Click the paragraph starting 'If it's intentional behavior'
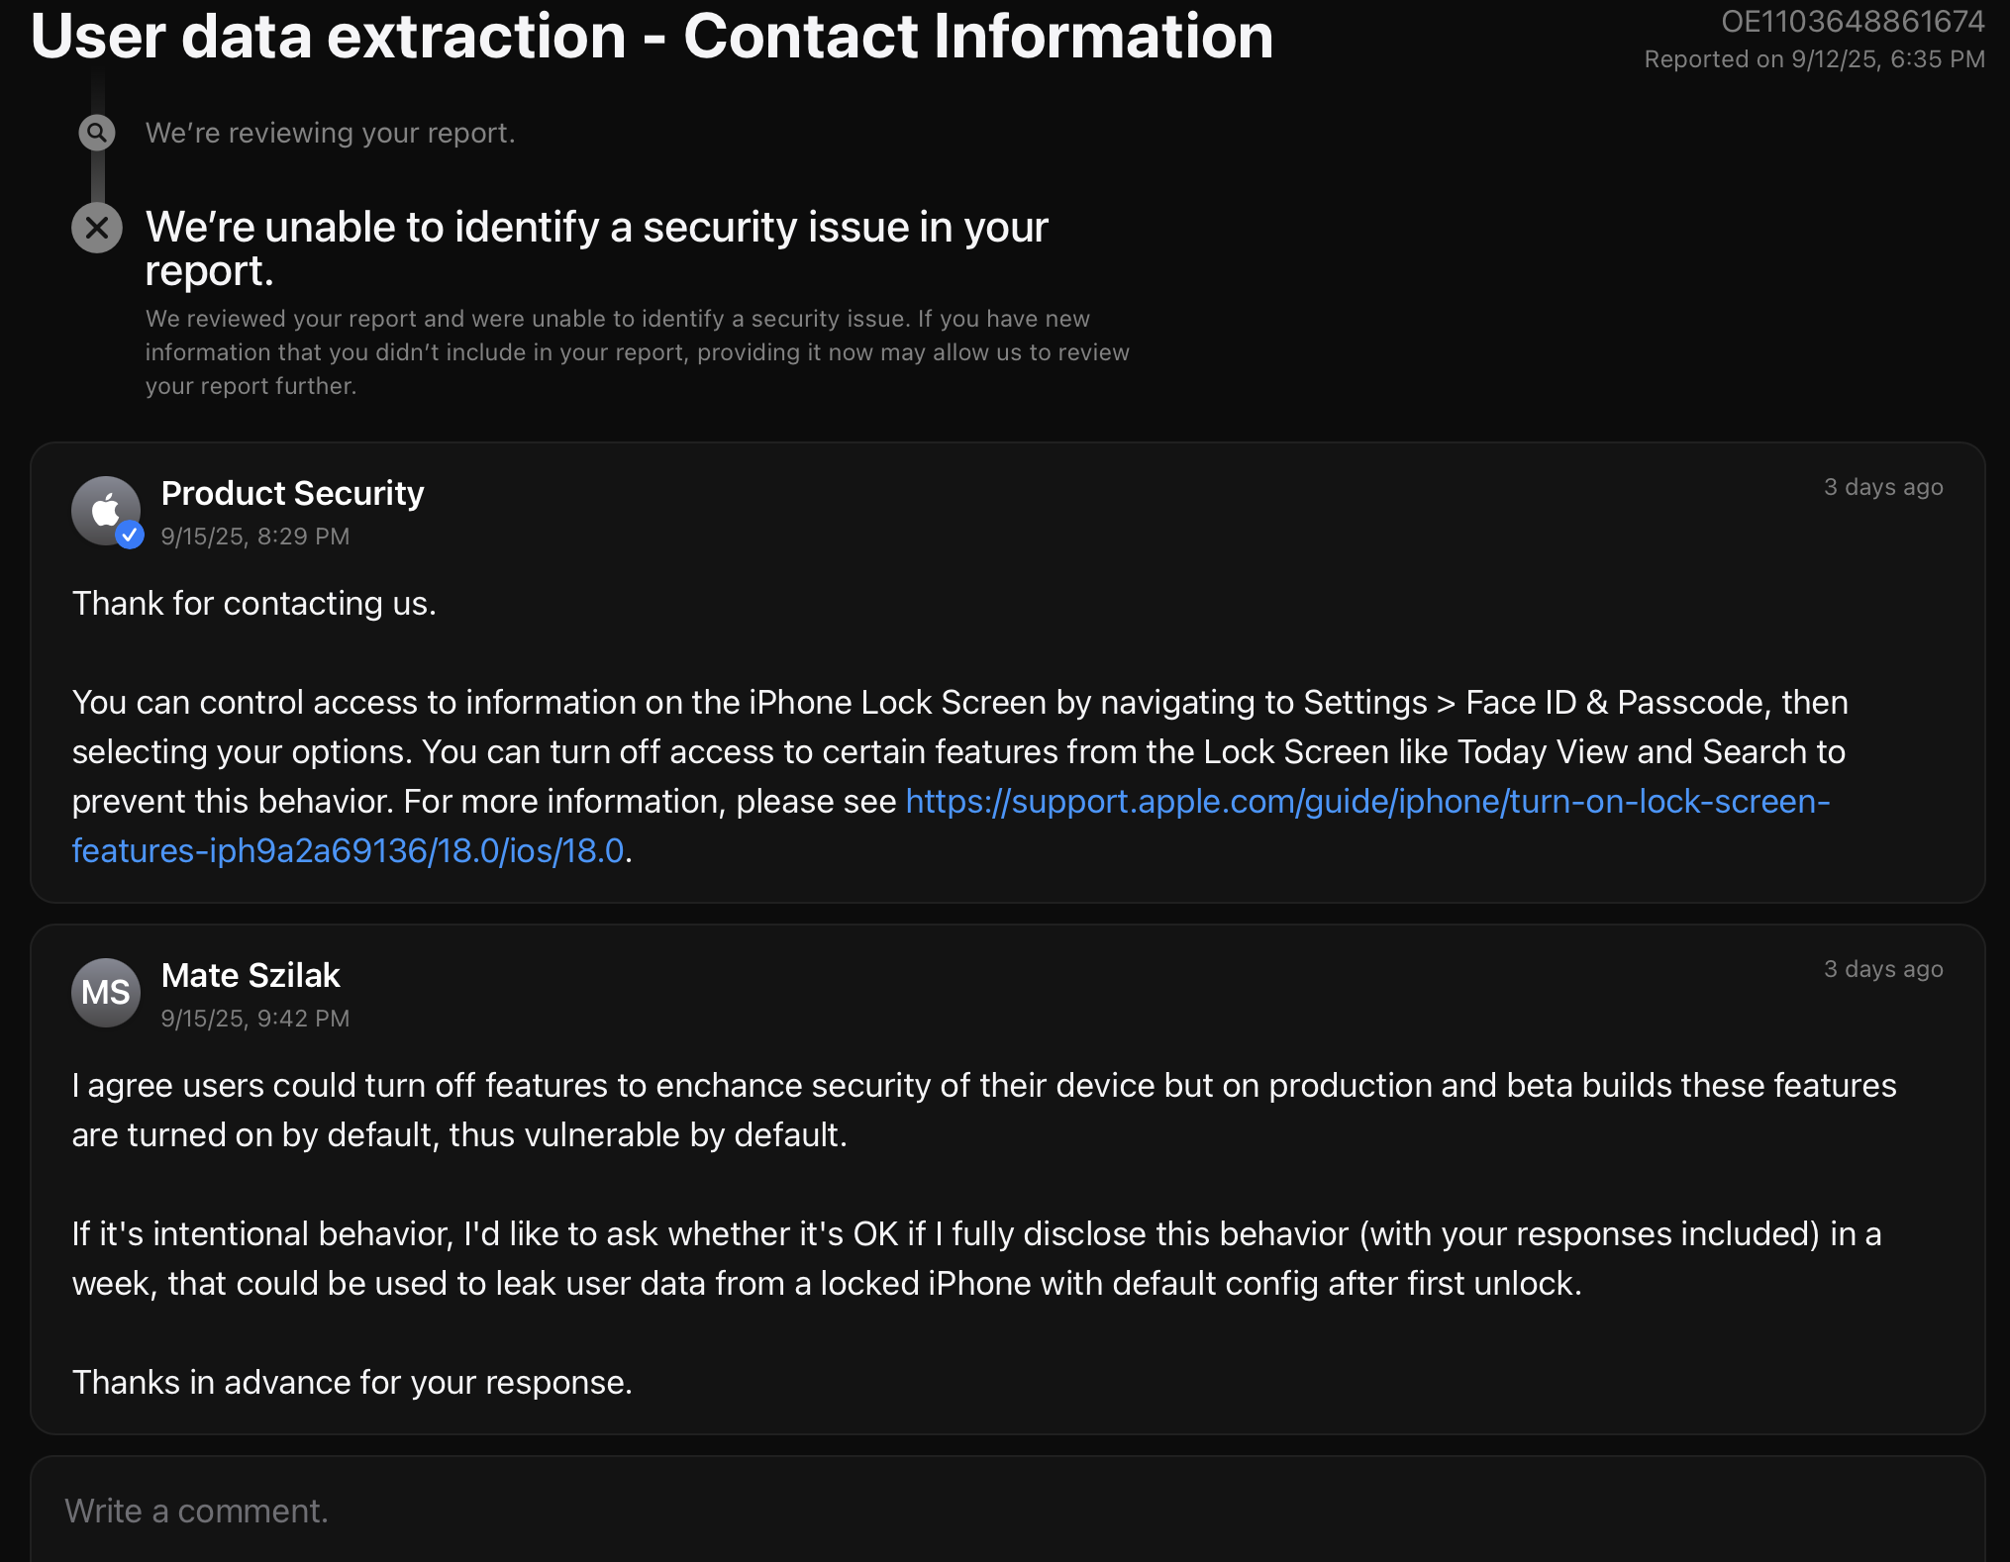The height and width of the screenshot is (1562, 2010). pyautogui.click(x=976, y=1258)
